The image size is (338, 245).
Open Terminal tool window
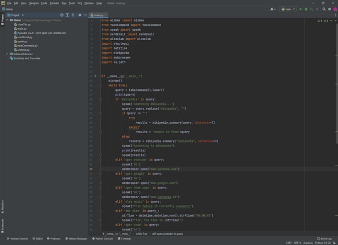pyautogui.click(x=124, y=239)
